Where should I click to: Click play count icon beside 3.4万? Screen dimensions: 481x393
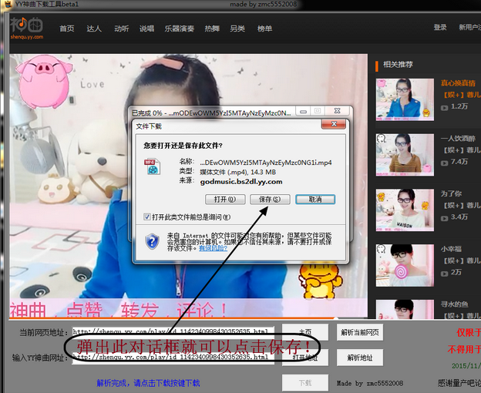point(444,218)
